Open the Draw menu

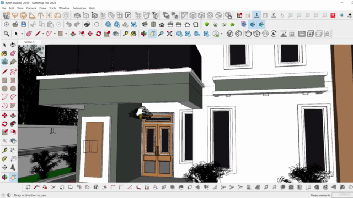pyautogui.click(x=43, y=8)
